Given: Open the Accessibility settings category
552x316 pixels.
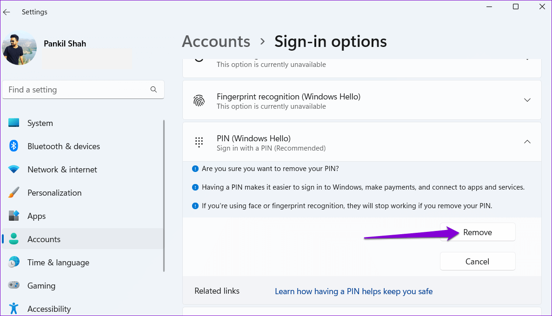Looking at the screenshot, I should [83, 309].
